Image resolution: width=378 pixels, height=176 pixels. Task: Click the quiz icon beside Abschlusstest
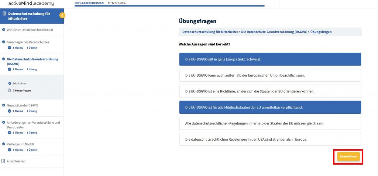click(x=3, y=161)
